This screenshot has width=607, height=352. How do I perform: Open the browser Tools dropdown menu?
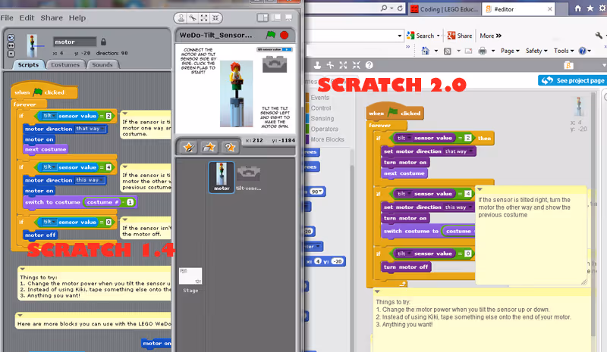[564, 51]
